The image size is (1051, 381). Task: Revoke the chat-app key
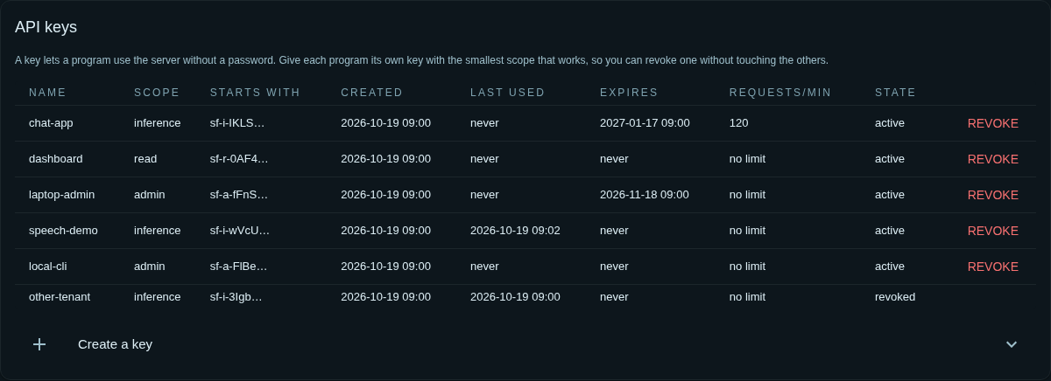pyautogui.click(x=992, y=123)
